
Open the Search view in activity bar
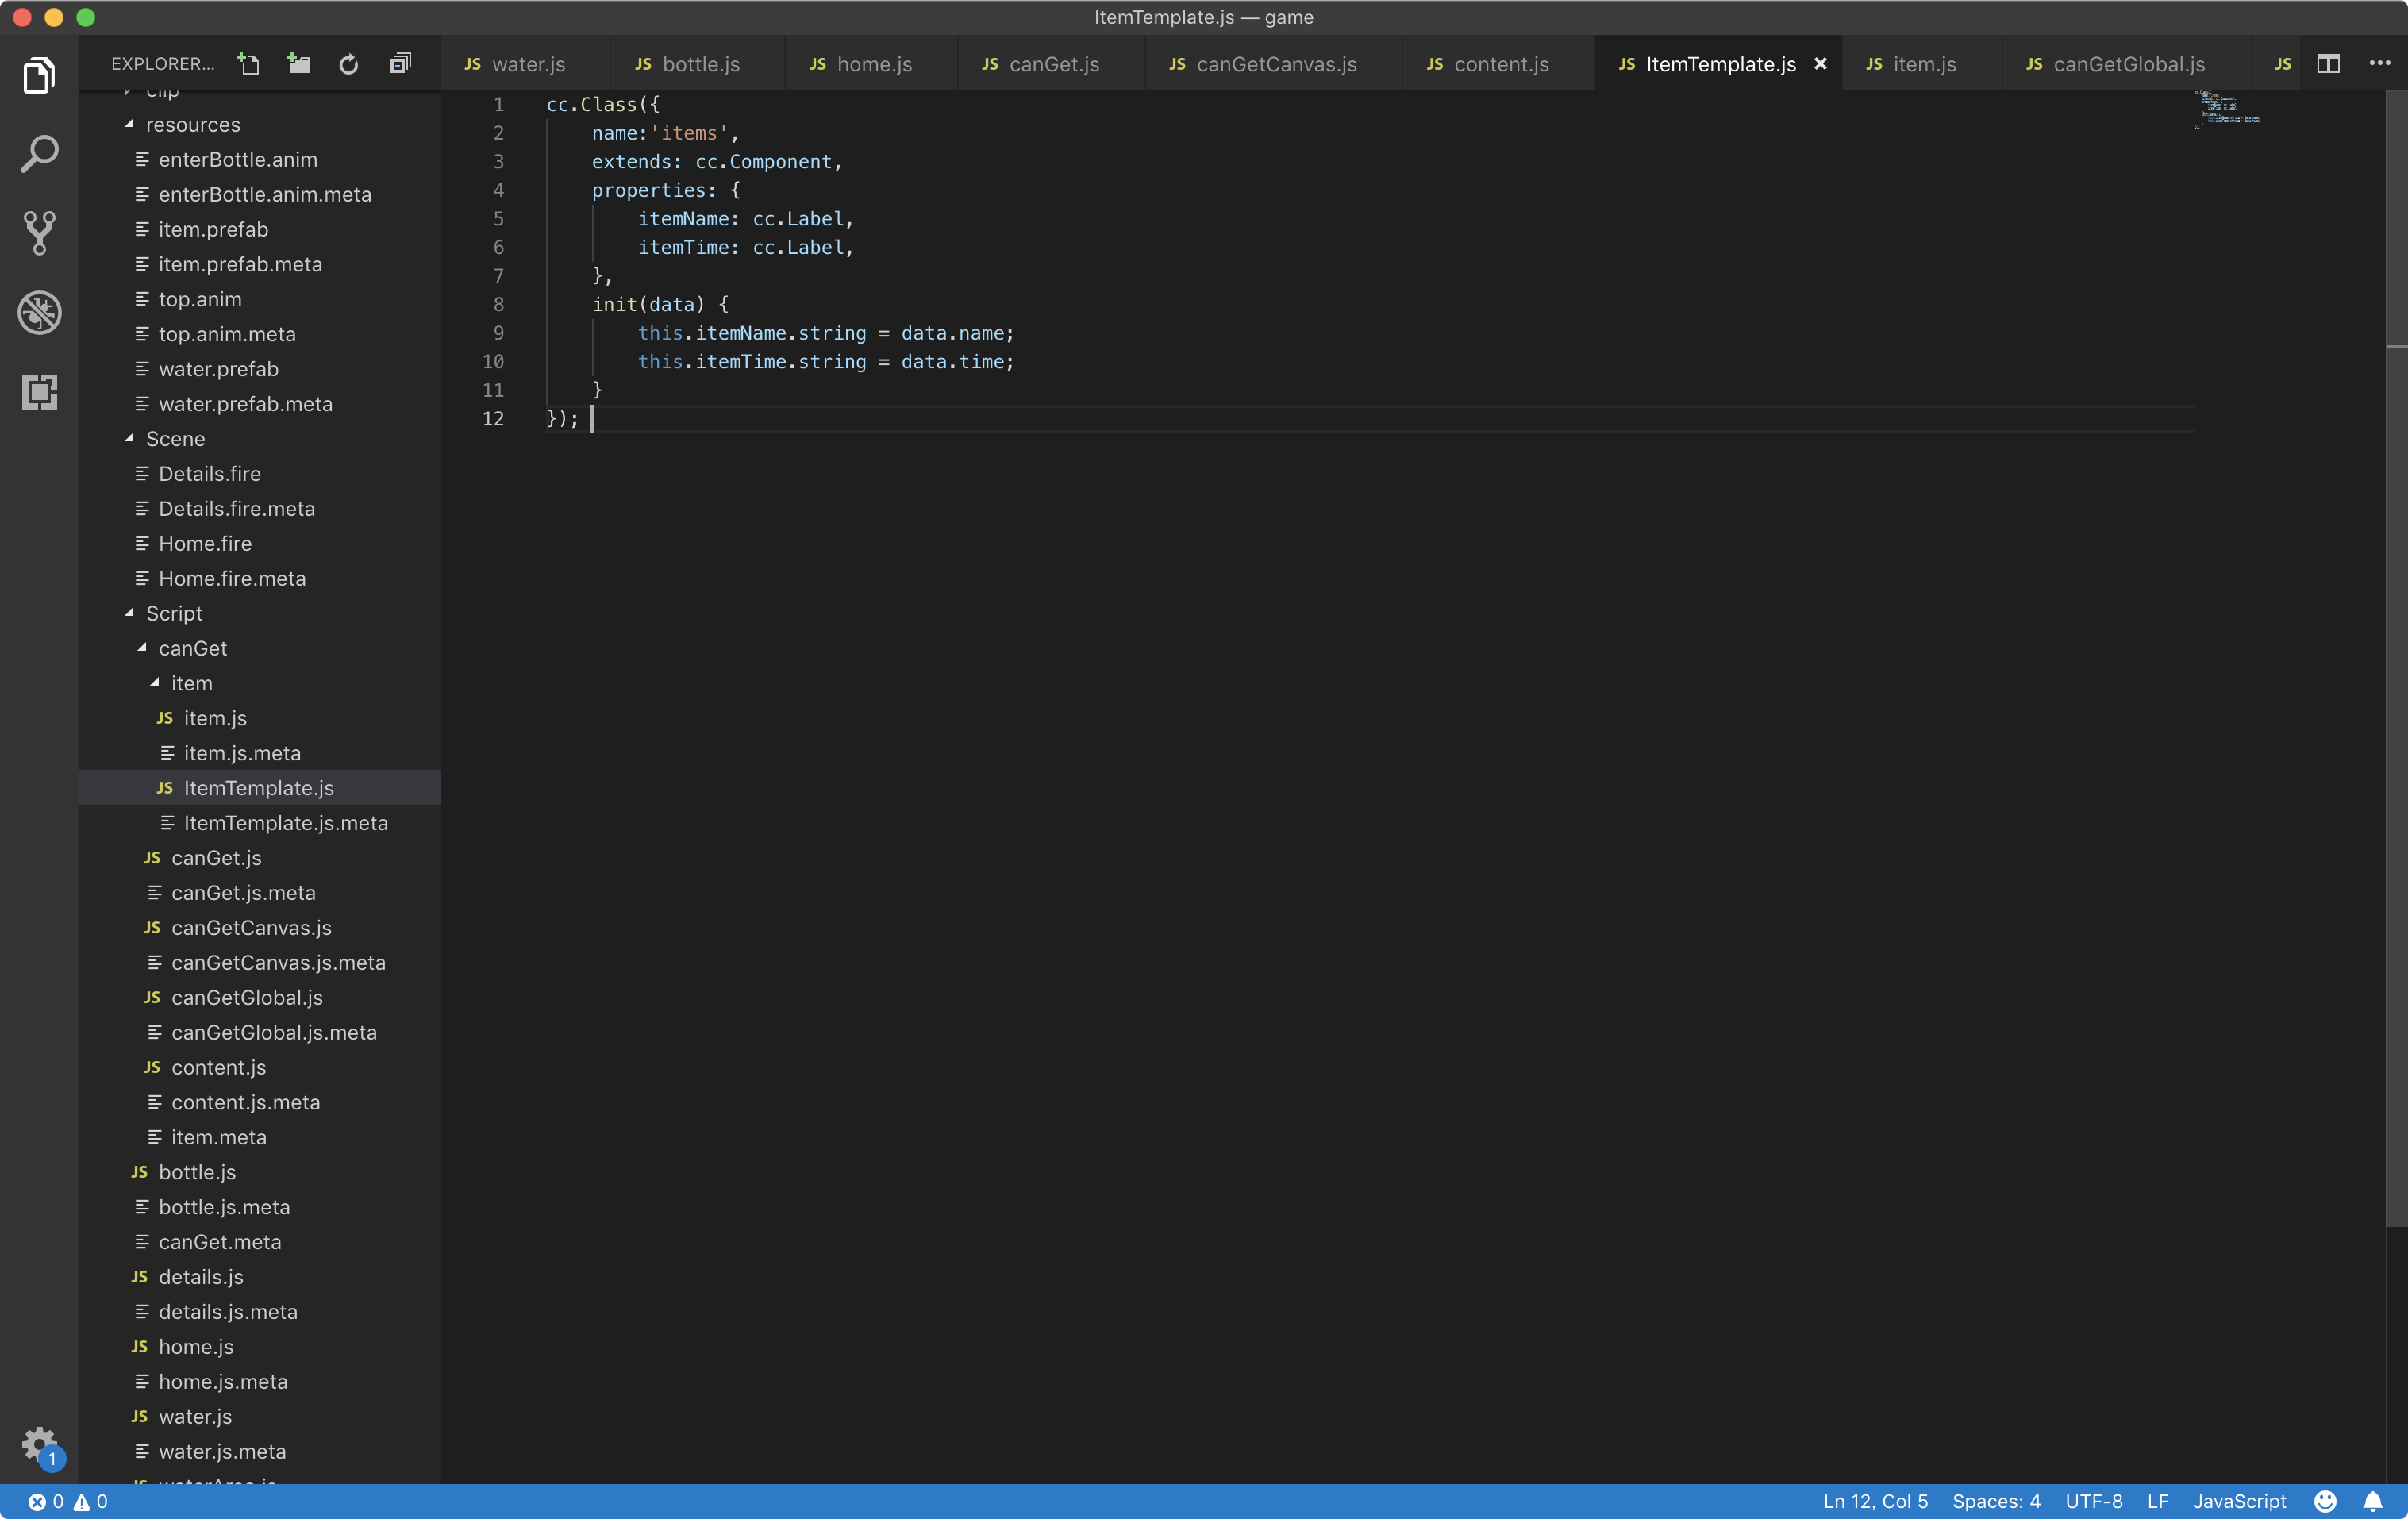point(39,154)
